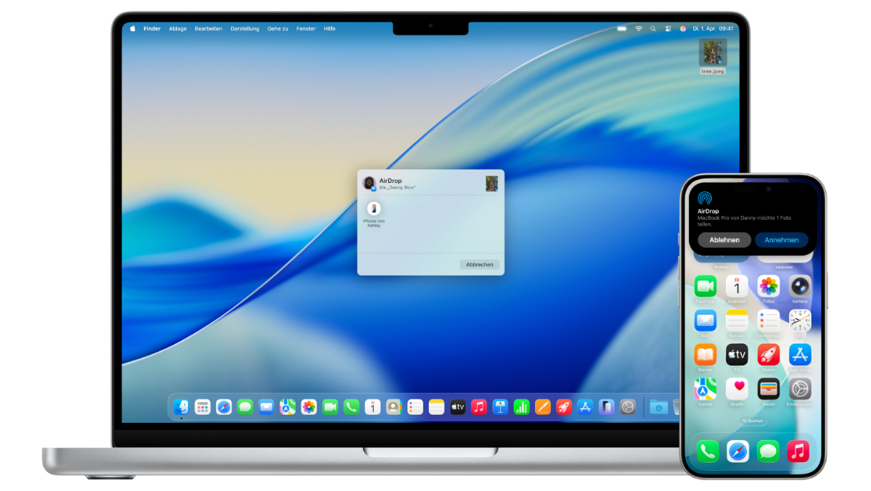Click Abbrechen in the Mac AirDrop dialog
The height and width of the screenshot is (491, 871).
pyautogui.click(x=479, y=265)
